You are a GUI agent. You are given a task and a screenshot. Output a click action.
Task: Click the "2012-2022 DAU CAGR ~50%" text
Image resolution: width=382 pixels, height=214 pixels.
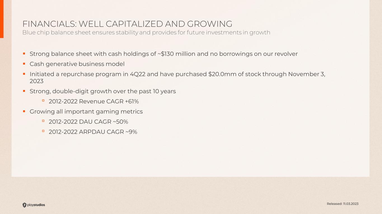coord(88,122)
